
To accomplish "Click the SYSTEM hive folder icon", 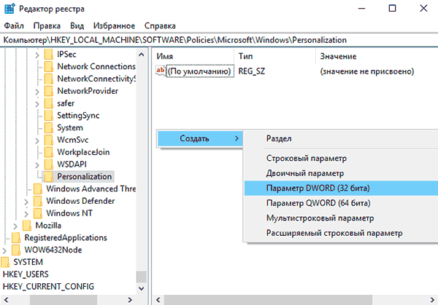I will 5,262.
